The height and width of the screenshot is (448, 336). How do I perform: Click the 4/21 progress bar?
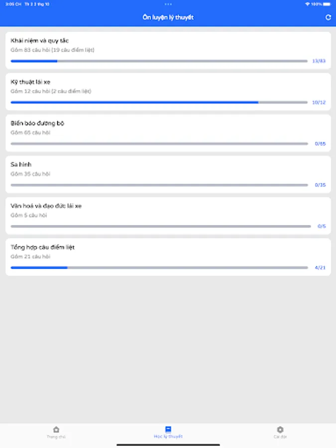[159, 268]
